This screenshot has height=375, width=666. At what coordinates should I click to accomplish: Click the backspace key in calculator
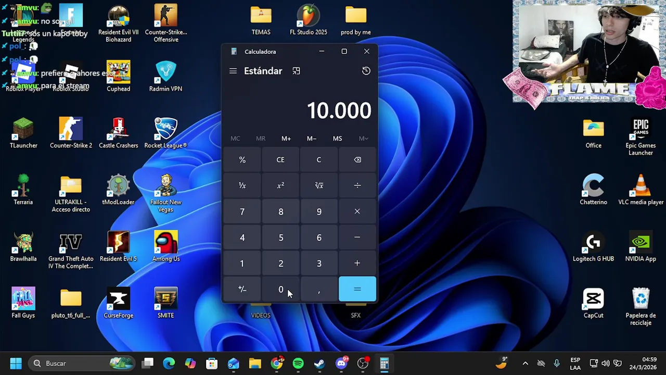coord(357,160)
